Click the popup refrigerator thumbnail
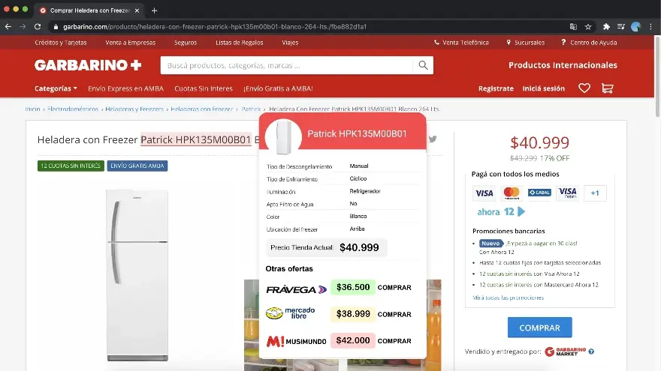Viewport: 661px width, 371px height. coord(283,136)
